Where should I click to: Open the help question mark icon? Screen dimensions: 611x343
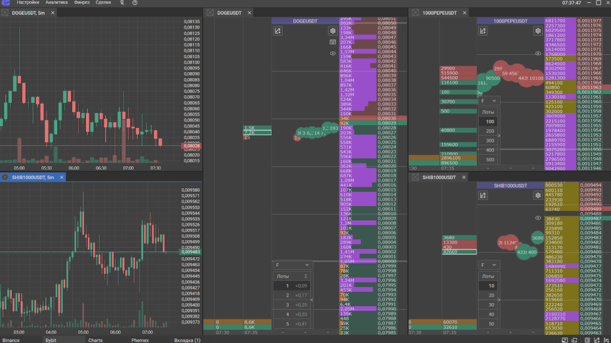(134, 3)
